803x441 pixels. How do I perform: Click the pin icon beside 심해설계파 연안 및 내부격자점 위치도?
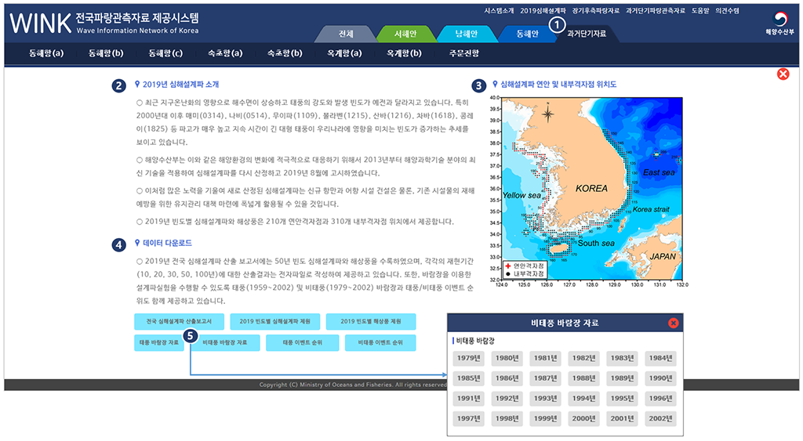point(495,84)
